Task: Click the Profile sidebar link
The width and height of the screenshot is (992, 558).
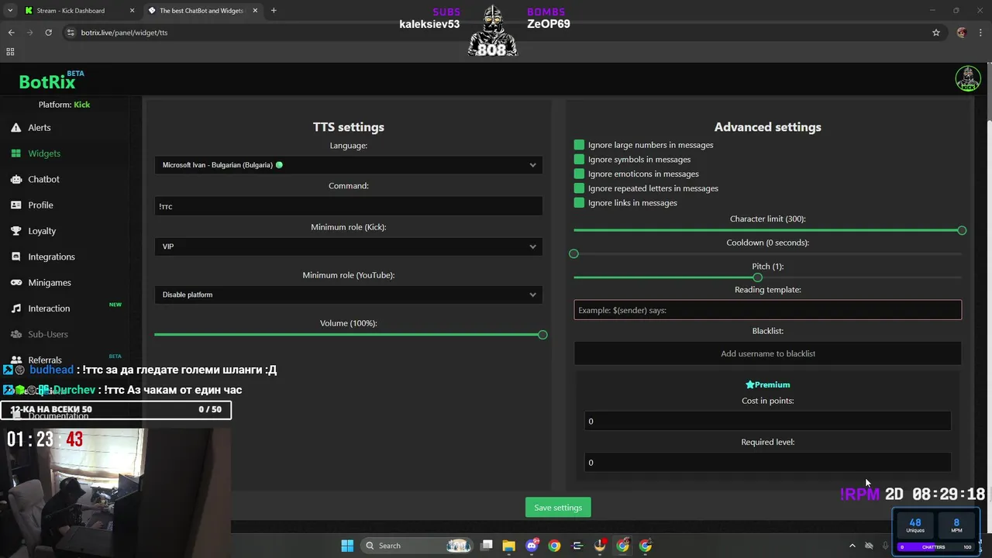Action: (40, 205)
